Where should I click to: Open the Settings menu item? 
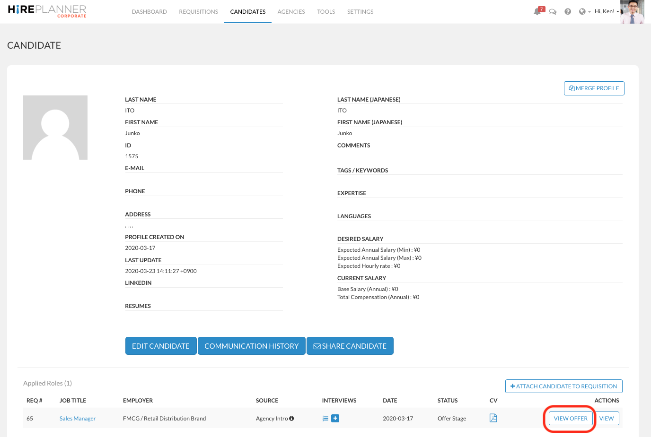point(360,12)
